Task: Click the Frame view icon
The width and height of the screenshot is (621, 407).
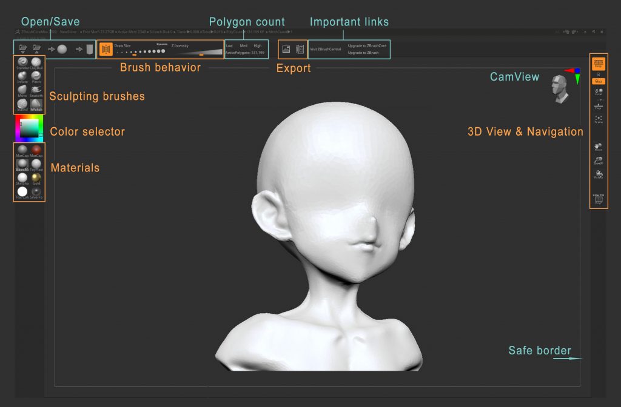Action: (x=599, y=119)
